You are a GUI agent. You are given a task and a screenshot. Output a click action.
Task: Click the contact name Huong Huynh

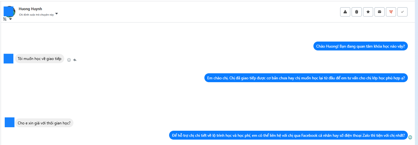pyautogui.click(x=30, y=9)
